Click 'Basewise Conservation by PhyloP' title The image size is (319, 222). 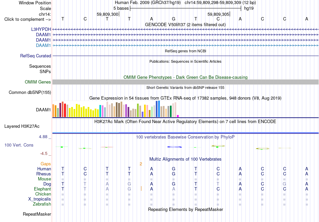click(x=185, y=137)
